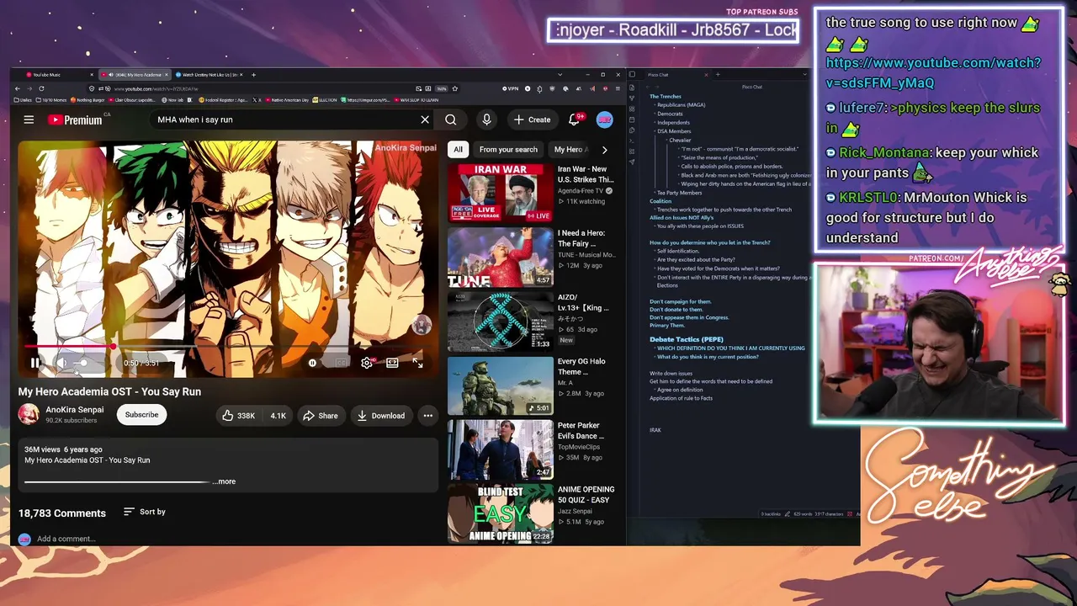
Task: Clear the YouTube search text
Action: [425, 120]
